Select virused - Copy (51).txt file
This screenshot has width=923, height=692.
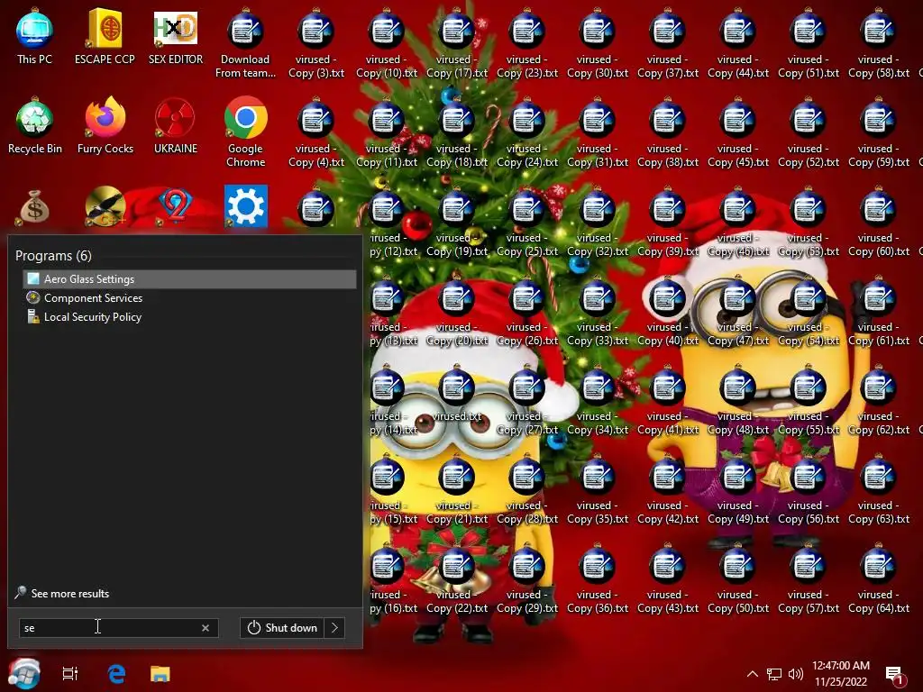tap(809, 43)
